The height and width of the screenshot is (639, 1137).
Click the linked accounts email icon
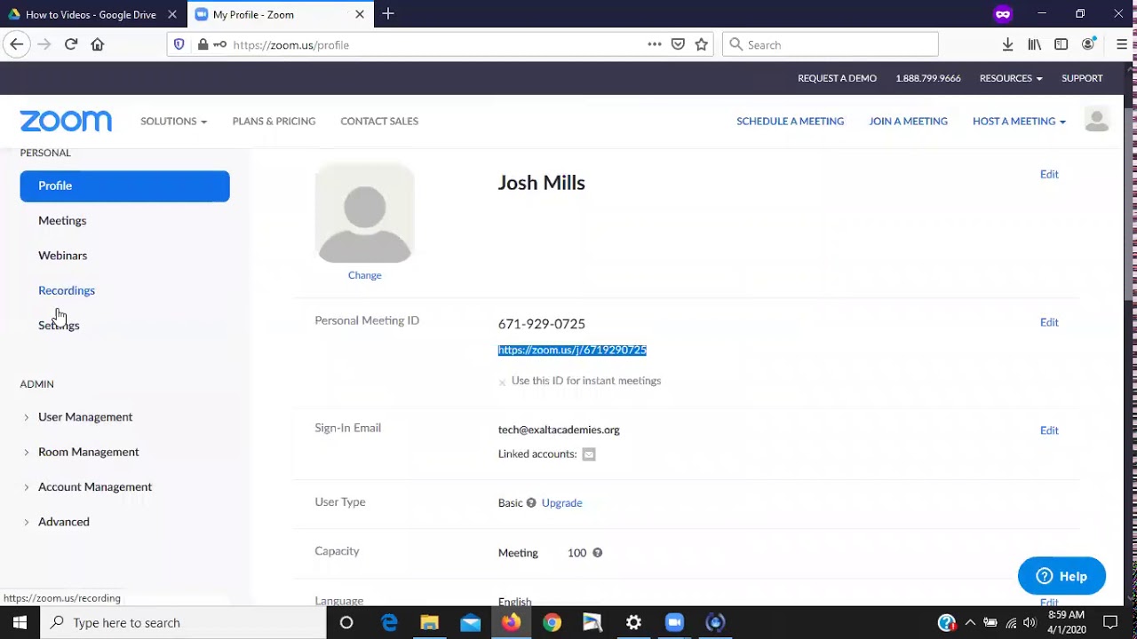(589, 454)
